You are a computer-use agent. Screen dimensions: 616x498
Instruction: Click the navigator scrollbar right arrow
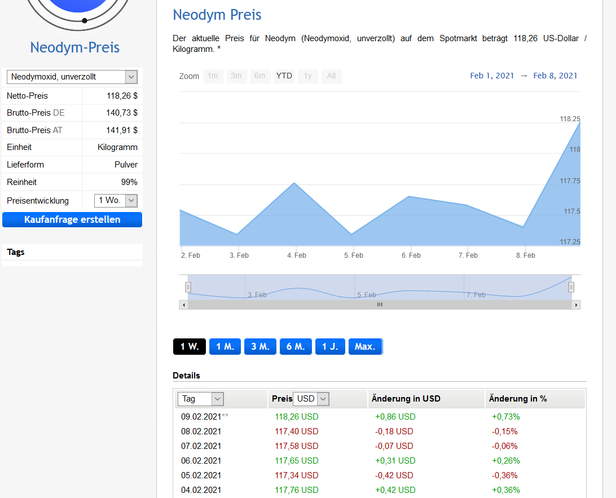coord(576,305)
